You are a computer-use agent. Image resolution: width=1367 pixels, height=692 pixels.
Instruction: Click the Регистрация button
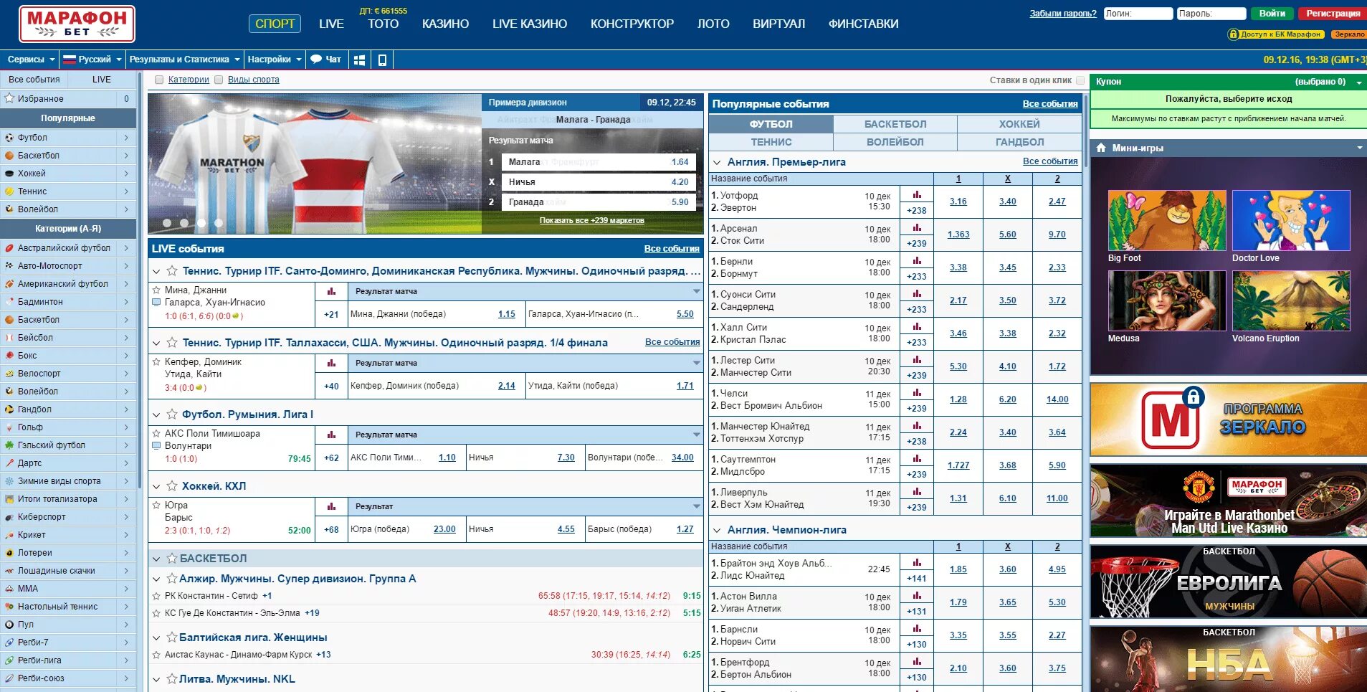[x=1333, y=13]
